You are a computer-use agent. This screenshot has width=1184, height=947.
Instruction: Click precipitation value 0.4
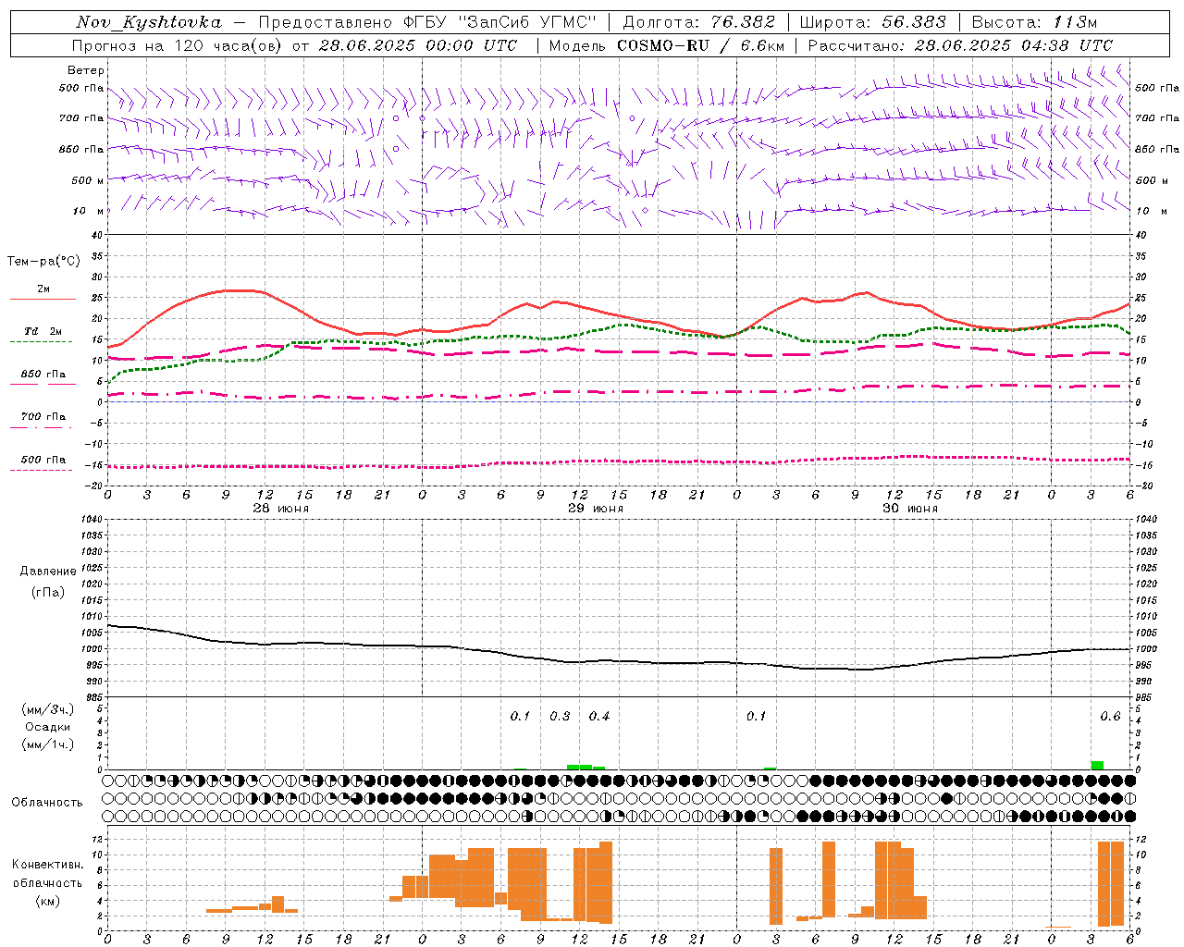tap(599, 717)
